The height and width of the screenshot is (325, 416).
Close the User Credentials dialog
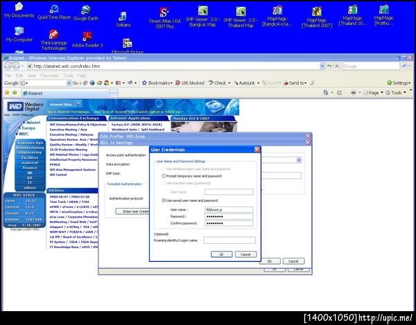pos(257,150)
